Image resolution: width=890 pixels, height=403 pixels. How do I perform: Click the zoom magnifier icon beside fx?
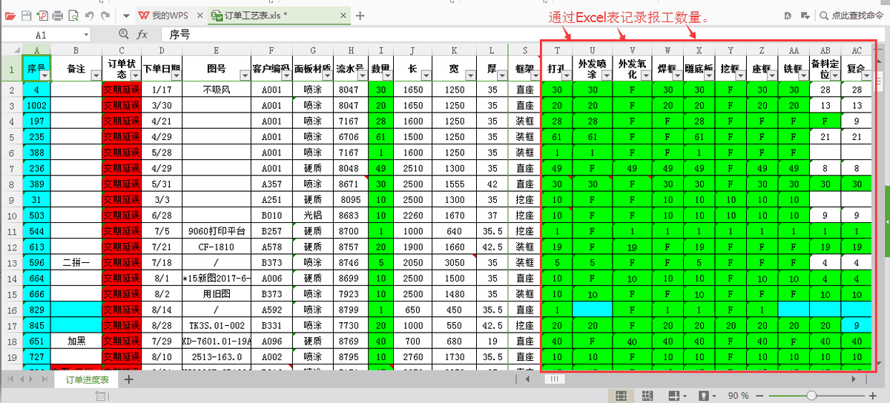coord(124,34)
